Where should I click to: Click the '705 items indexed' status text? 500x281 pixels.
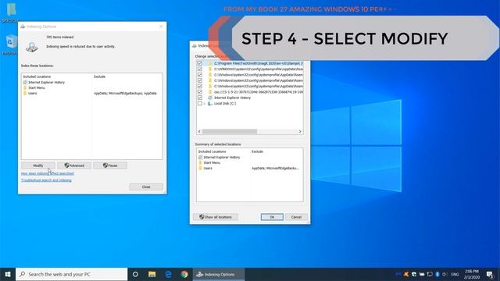point(60,37)
